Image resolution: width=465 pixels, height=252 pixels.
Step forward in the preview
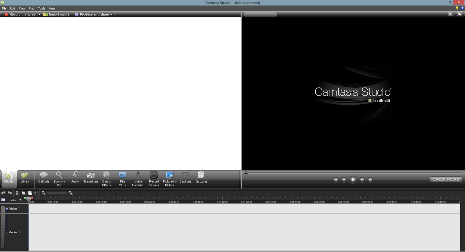(362, 180)
